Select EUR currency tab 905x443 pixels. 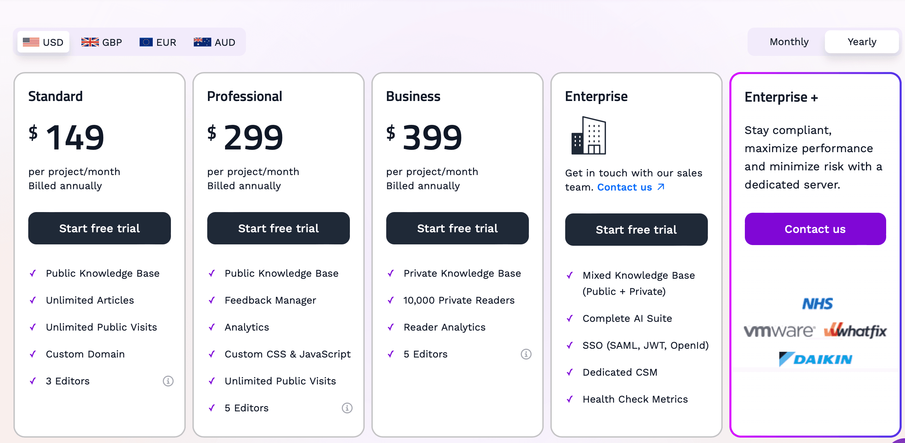click(x=158, y=42)
